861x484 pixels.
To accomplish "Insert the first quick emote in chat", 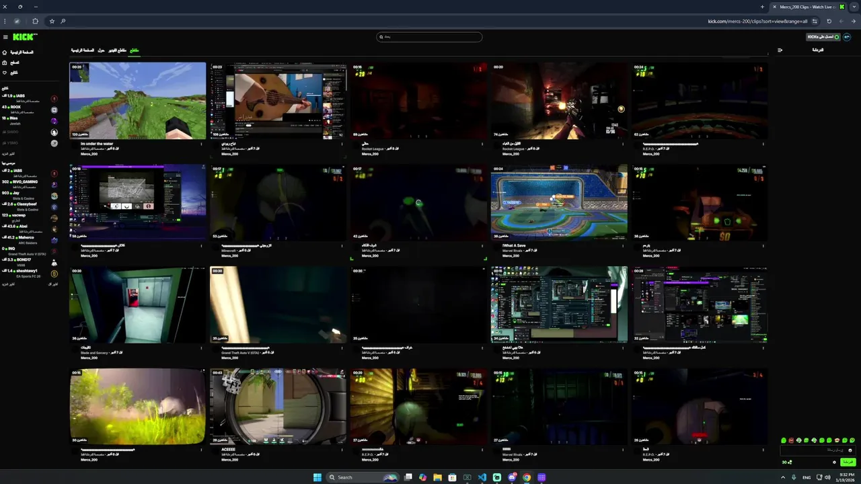I will [784, 440].
